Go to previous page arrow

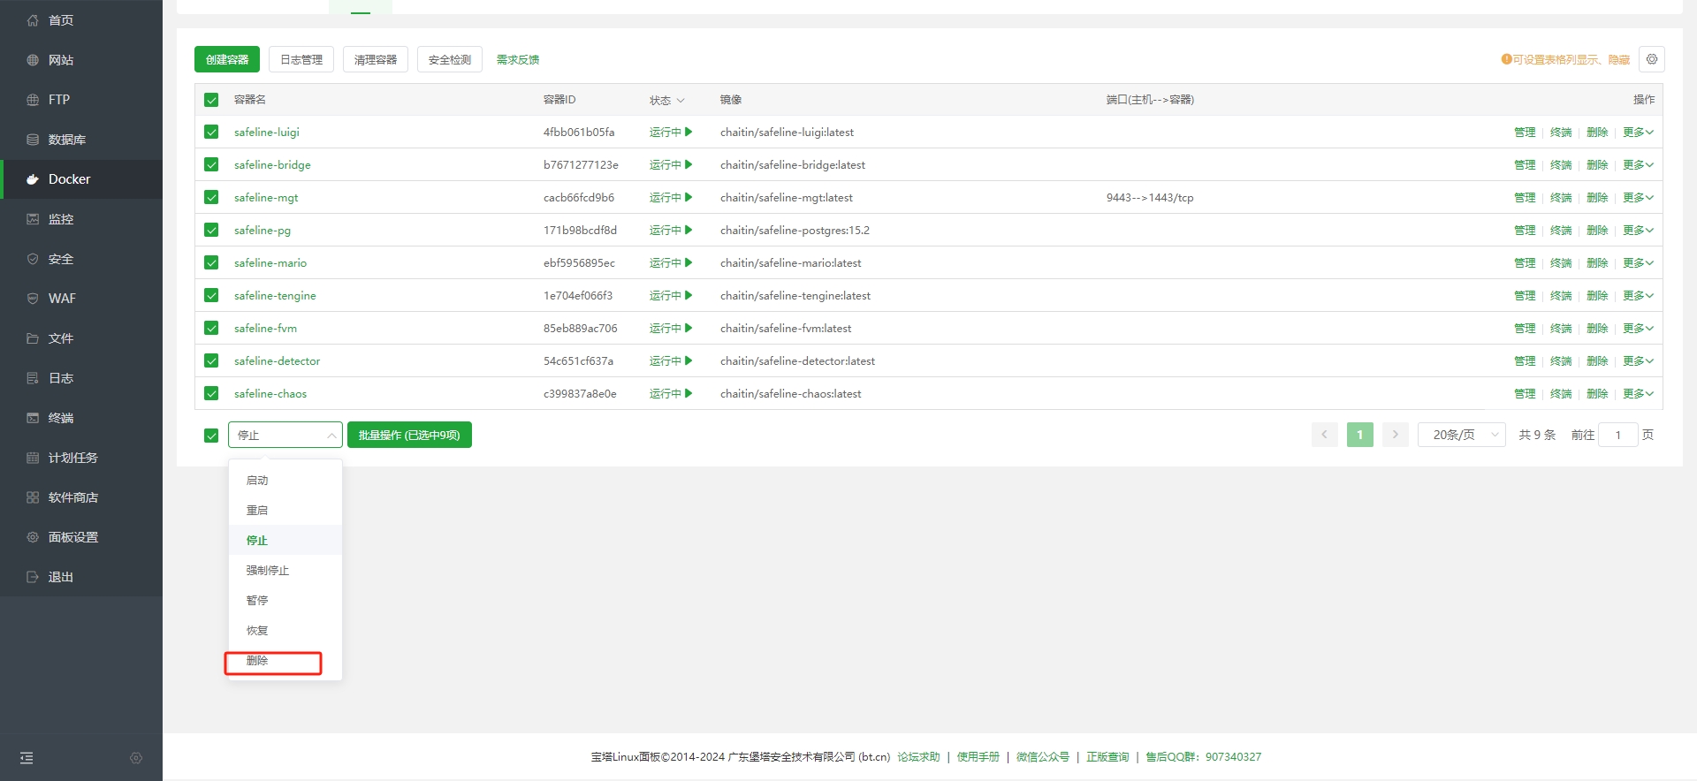click(1324, 435)
